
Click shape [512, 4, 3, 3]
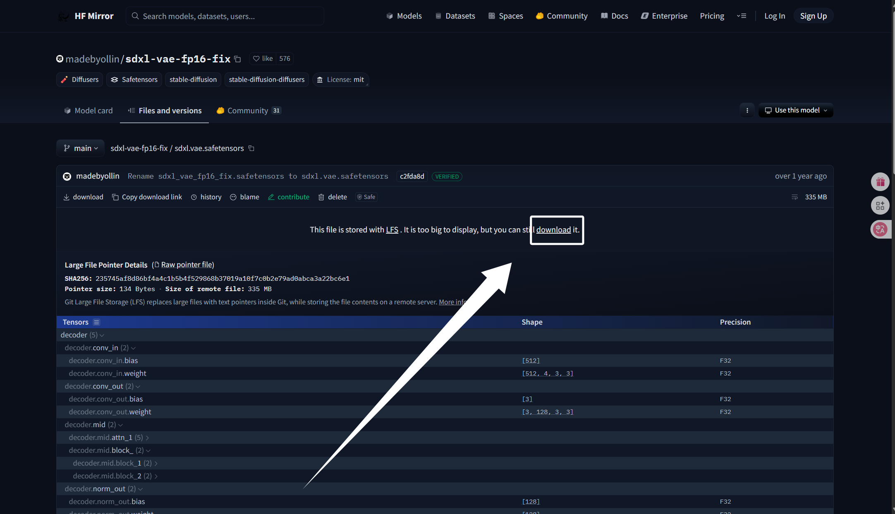coord(547,373)
